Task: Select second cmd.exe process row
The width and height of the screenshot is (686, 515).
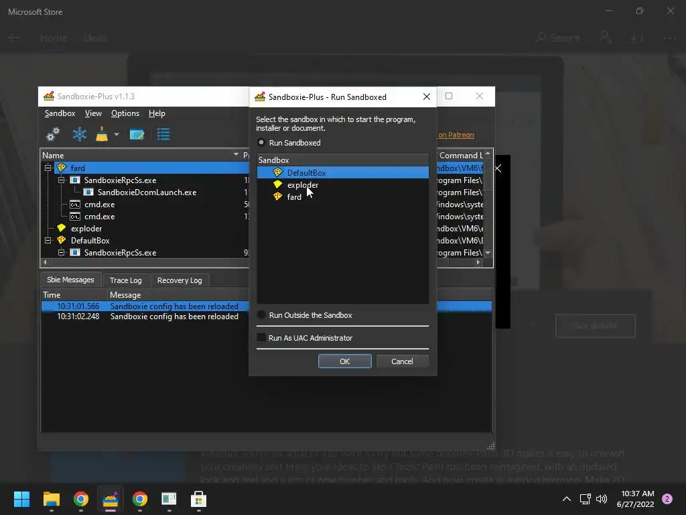Action: click(x=100, y=217)
